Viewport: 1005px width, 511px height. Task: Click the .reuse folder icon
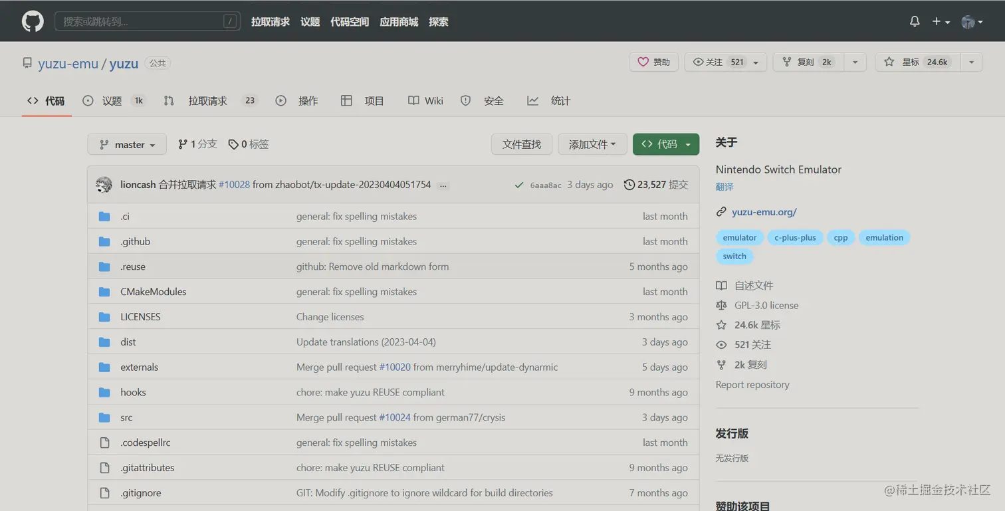tap(104, 266)
